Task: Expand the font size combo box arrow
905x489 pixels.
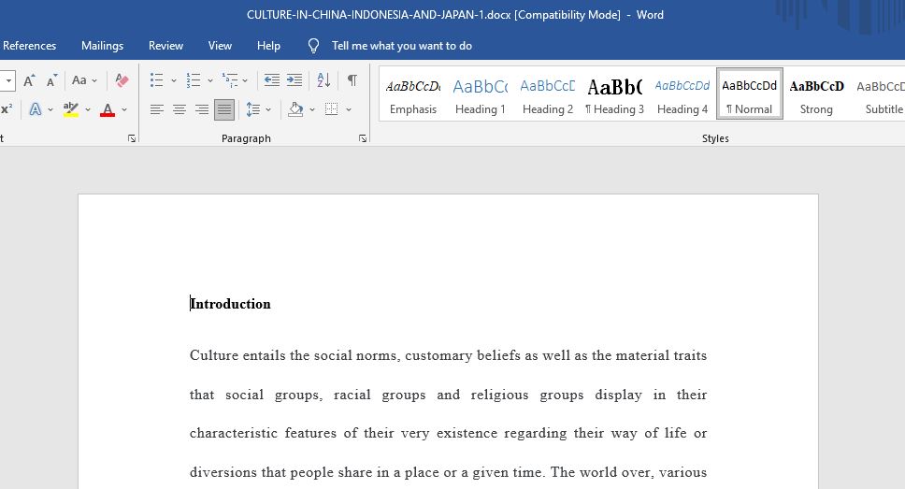Action: tap(7, 80)
